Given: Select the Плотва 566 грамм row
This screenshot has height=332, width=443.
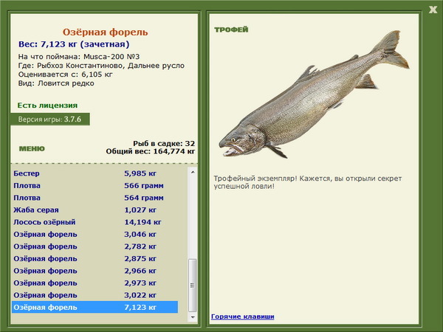Looking at the screenshot, I should click(95, 185).
